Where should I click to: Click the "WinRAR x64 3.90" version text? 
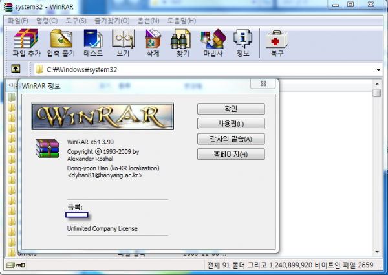(91, 142)
